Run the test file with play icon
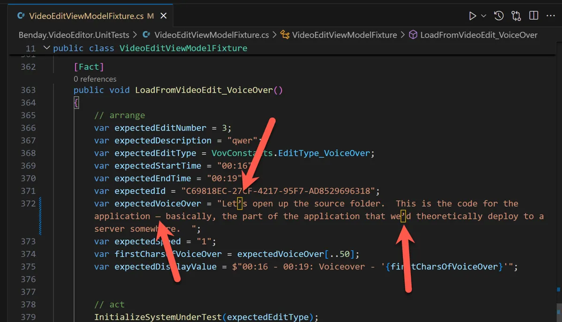Image resolution: width=562 pixels, height=322 pixels. click(x=472, y=16)
